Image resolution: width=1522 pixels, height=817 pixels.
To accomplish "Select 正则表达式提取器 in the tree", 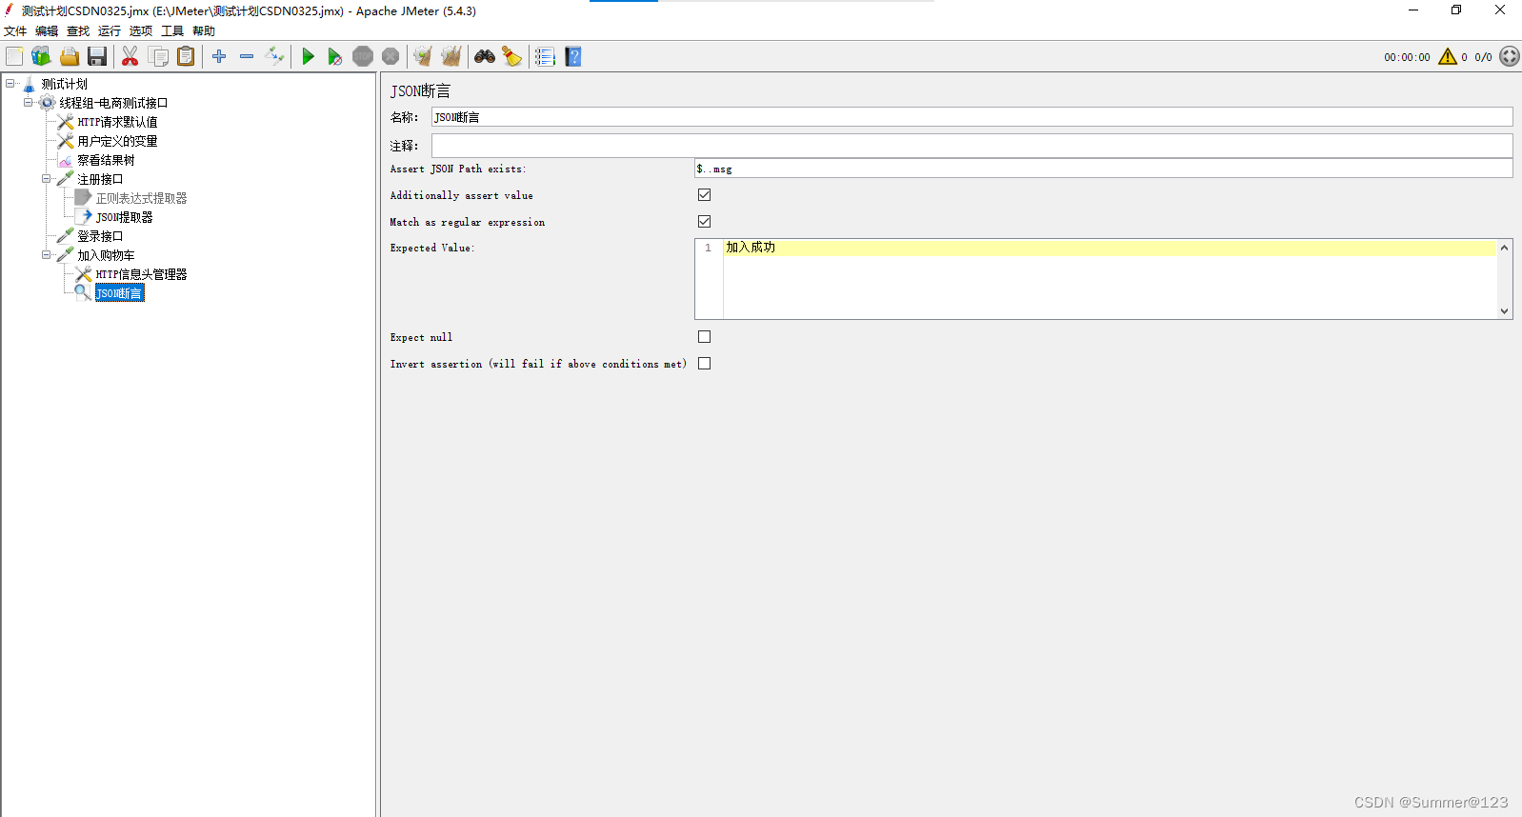I will point(141,198).
